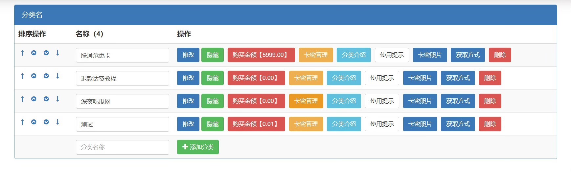Hide the 联通沧惠卡 category
Screen dimensions: 571x178
click(x=213, y=55)
